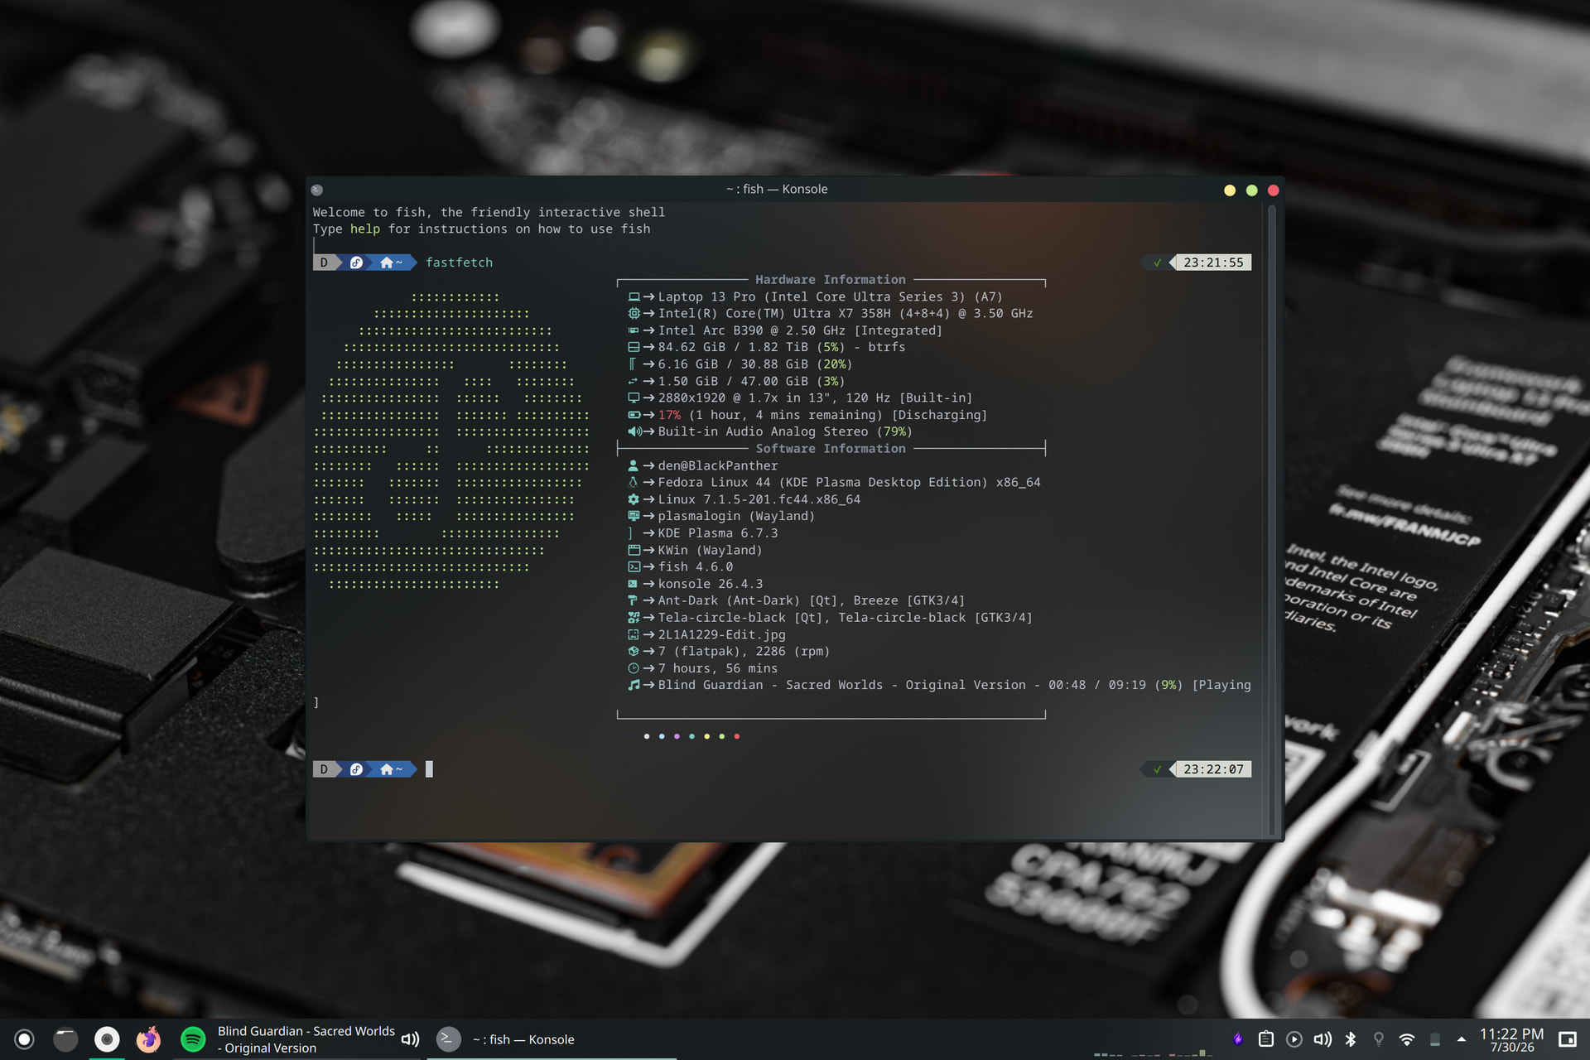1590x1060 pixels.
Task: Open the clock showing 11:22 PM
Action: click(1512, 1040)
